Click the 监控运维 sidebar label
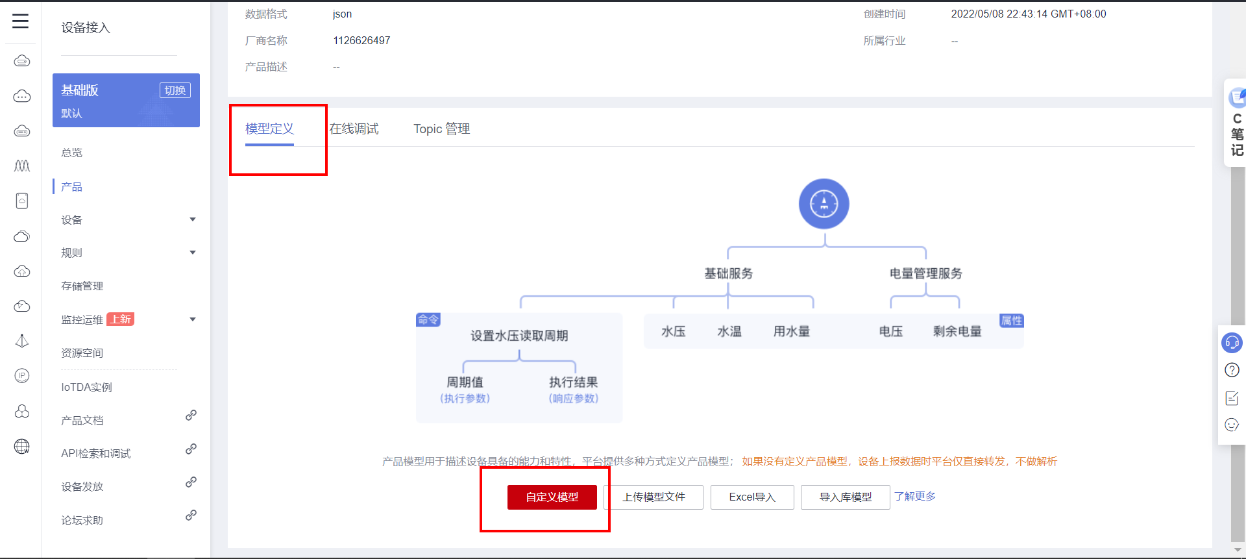 click(x=82, y=320)
